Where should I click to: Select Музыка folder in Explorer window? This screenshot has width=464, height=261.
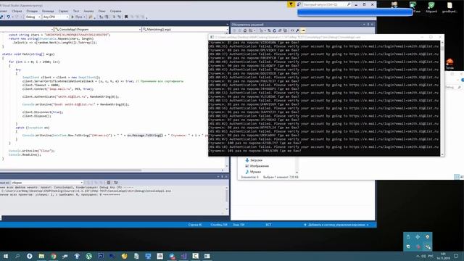253,172
